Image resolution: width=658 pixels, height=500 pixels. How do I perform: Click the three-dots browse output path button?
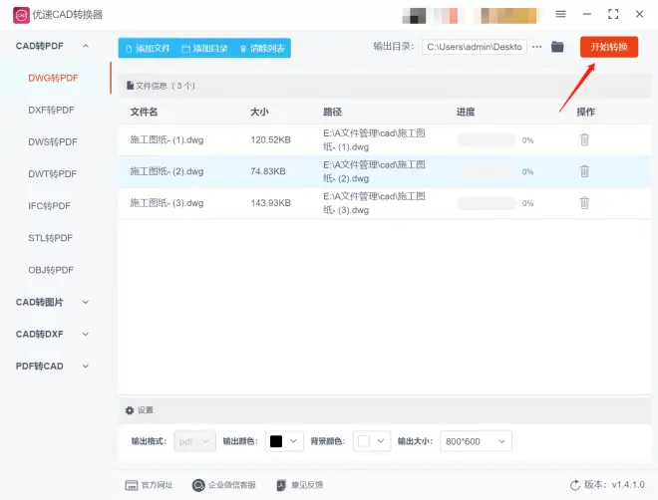click(537, 47)
